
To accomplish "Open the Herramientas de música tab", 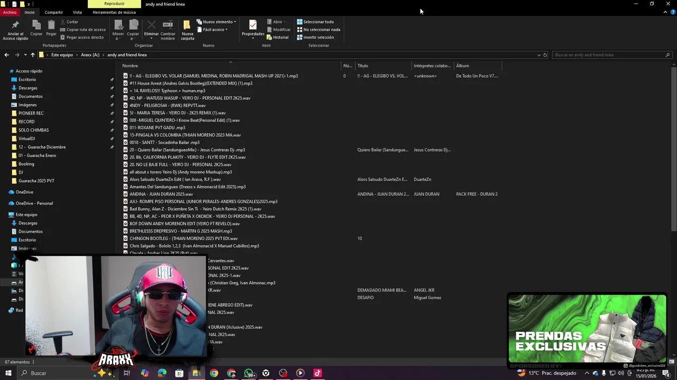I will pos(114,12).
